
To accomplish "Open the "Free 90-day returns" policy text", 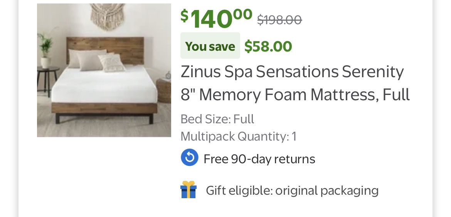I will pos(259,159).
